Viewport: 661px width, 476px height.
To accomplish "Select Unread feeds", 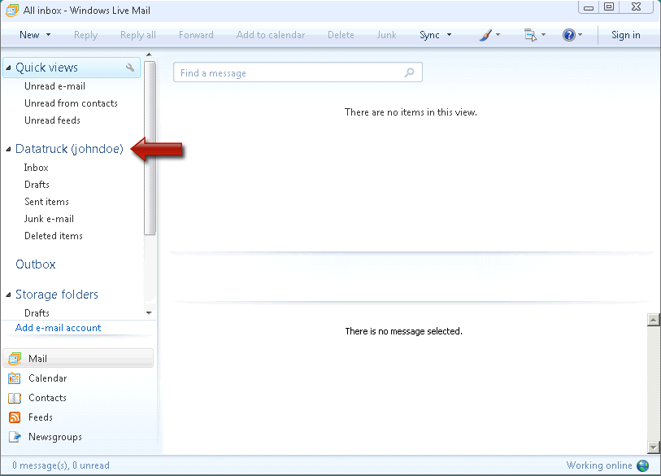I will pos(52,120).
